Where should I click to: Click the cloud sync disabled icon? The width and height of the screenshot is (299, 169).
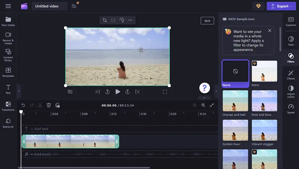point(74,6)
